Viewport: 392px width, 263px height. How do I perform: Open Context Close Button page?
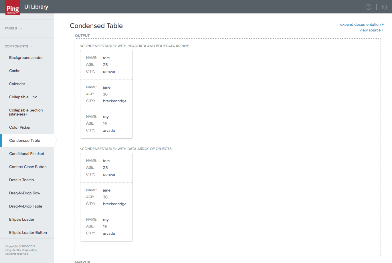pos(28,167)
